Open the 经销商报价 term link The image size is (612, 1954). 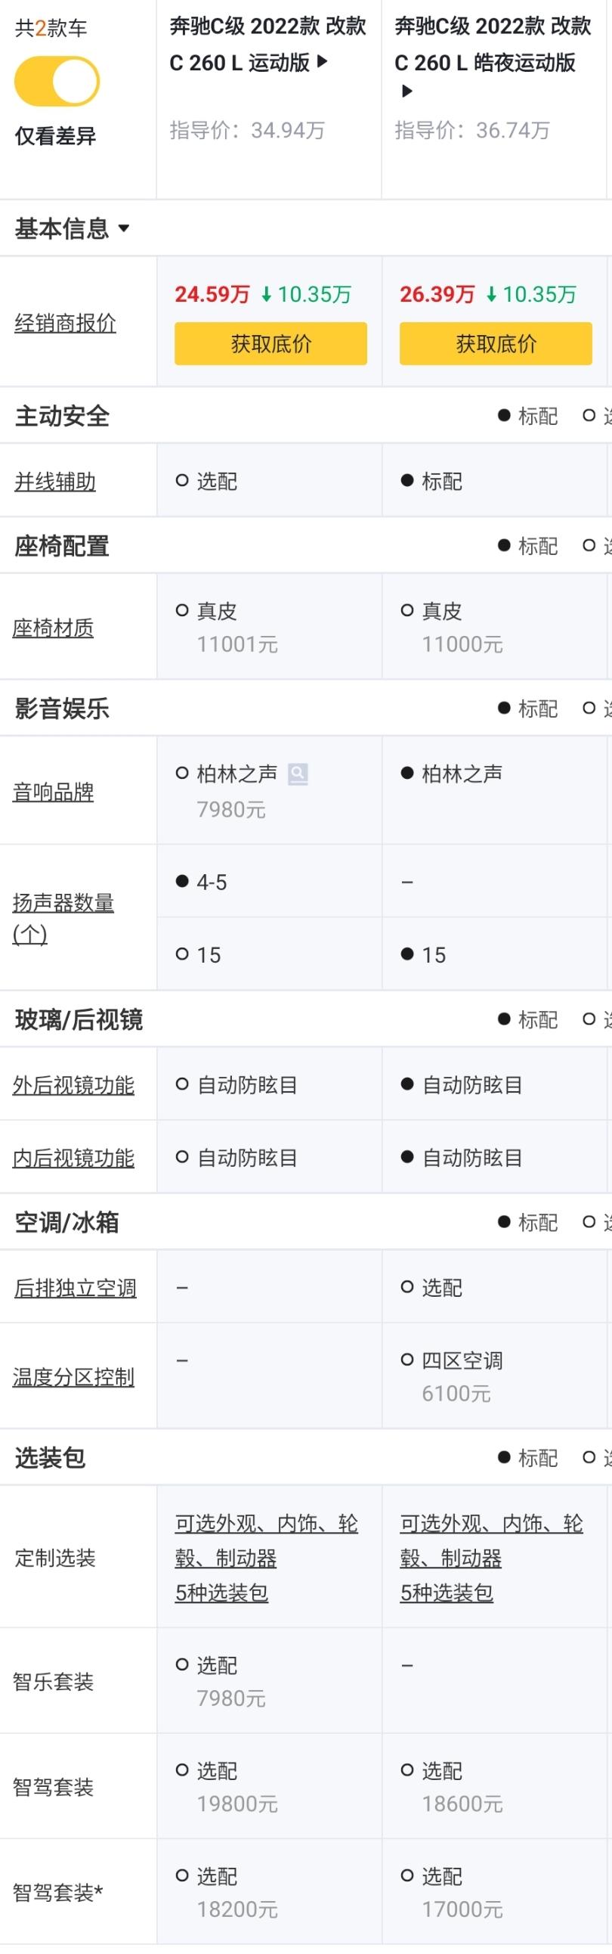point(65,323)
